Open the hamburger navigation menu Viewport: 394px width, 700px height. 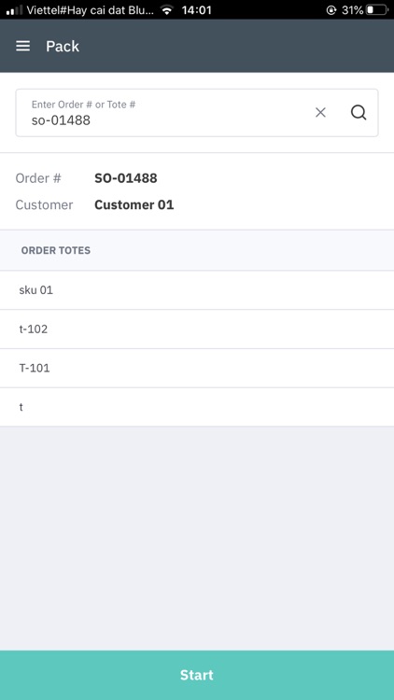(x=22, y=46)
